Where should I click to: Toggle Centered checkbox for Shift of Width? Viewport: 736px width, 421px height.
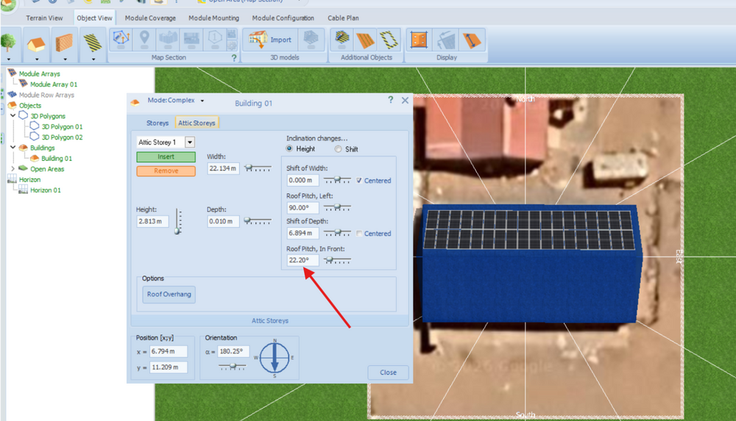(359, 181)
